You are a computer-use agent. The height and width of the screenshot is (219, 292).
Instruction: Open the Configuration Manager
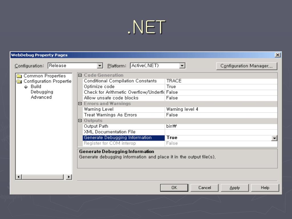[247, 66]
